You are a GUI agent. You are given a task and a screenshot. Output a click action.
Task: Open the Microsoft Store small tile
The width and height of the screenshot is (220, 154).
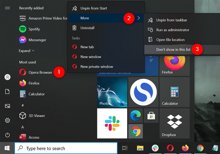click(151, 116)
